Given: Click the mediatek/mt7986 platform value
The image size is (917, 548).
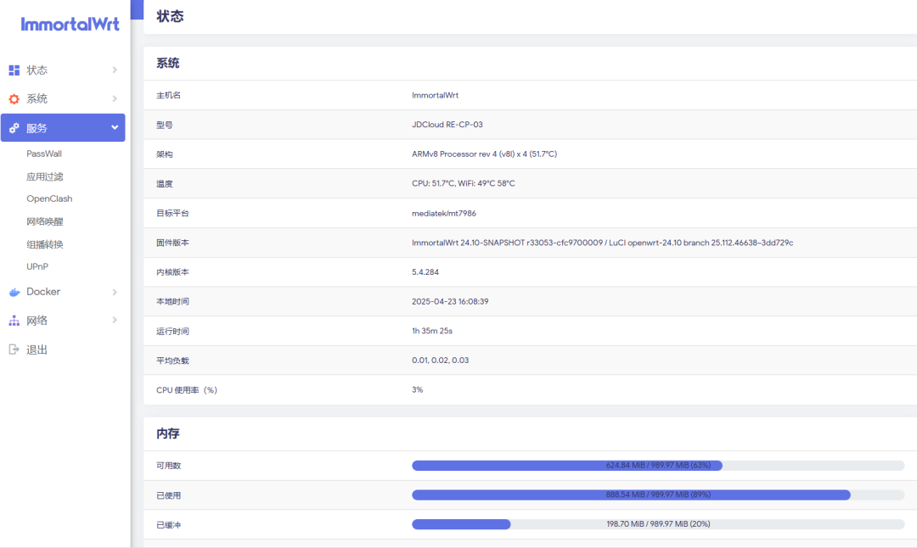Looking at the screenshot, I should coord(444,213).
